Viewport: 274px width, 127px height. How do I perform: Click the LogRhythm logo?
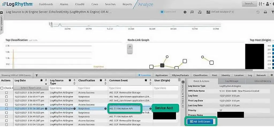(x=17, y=4)
